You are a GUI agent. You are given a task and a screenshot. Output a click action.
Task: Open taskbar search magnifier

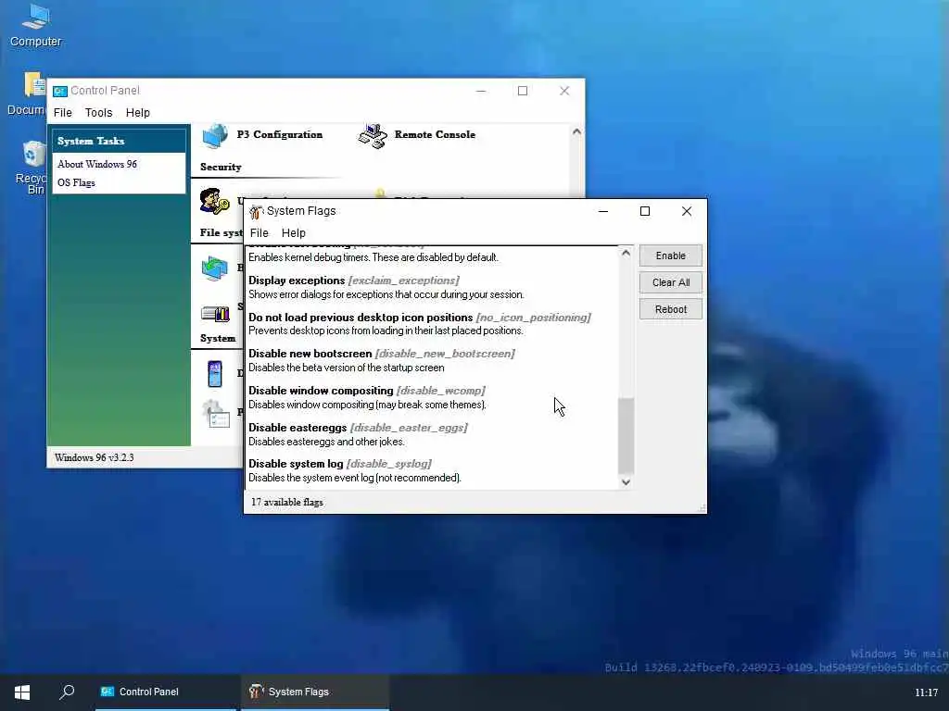click(x=67, y=692)
